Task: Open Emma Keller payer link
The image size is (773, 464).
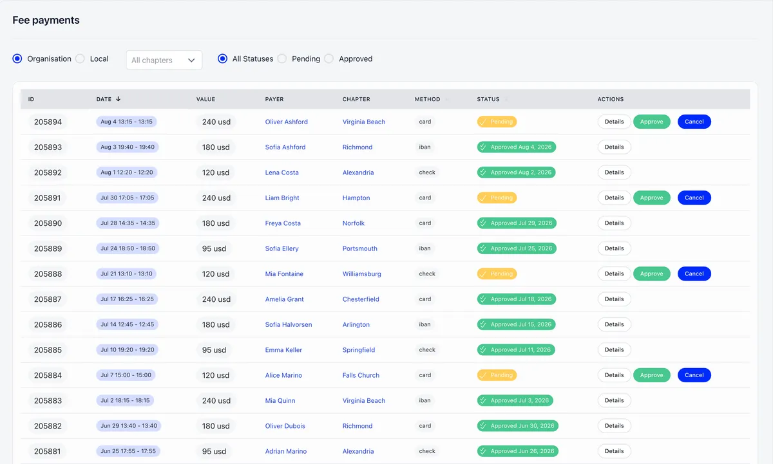Action: 283,350
